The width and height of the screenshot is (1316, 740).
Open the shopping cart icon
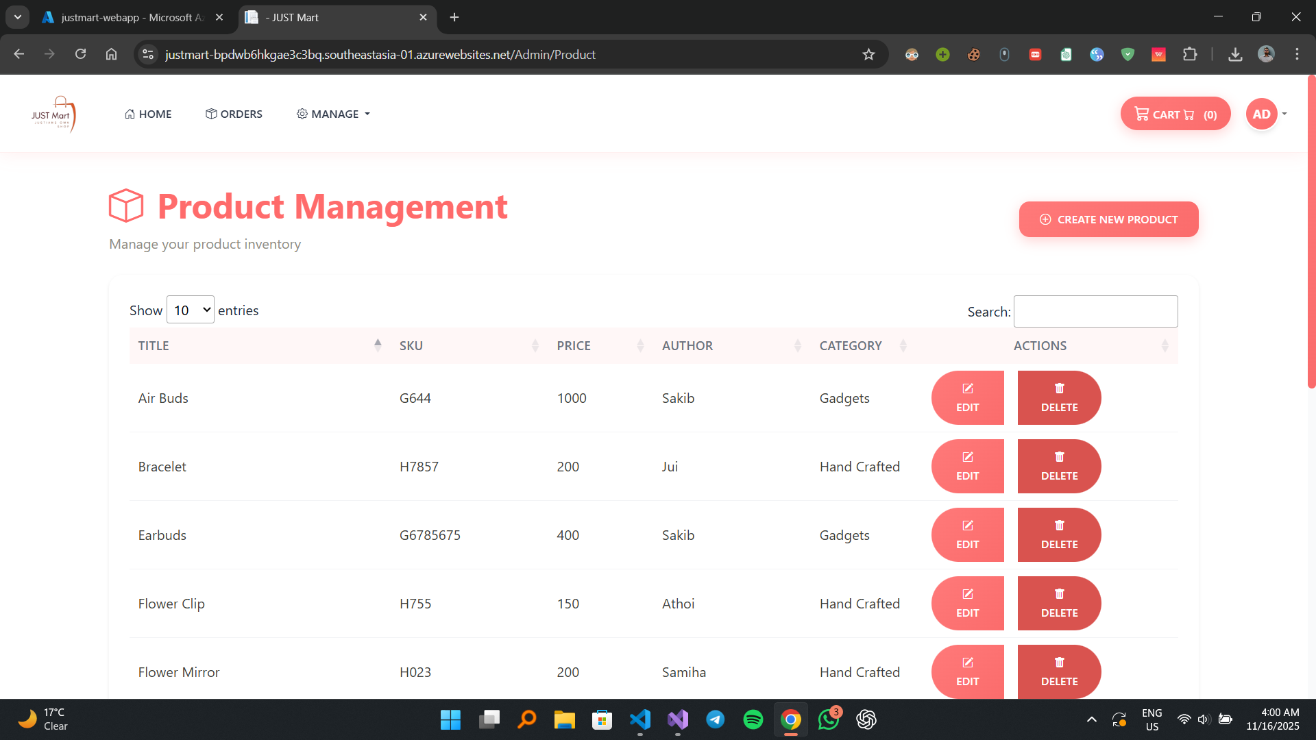coord(1142,114)
